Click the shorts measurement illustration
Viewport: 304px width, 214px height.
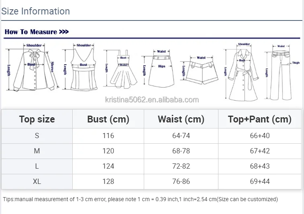click(200, 70)
